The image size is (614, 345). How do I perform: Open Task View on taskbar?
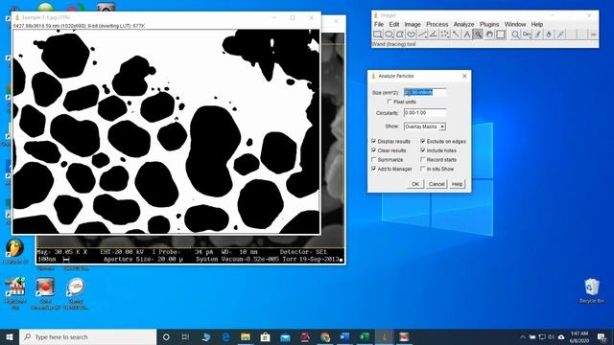(185, 336)
